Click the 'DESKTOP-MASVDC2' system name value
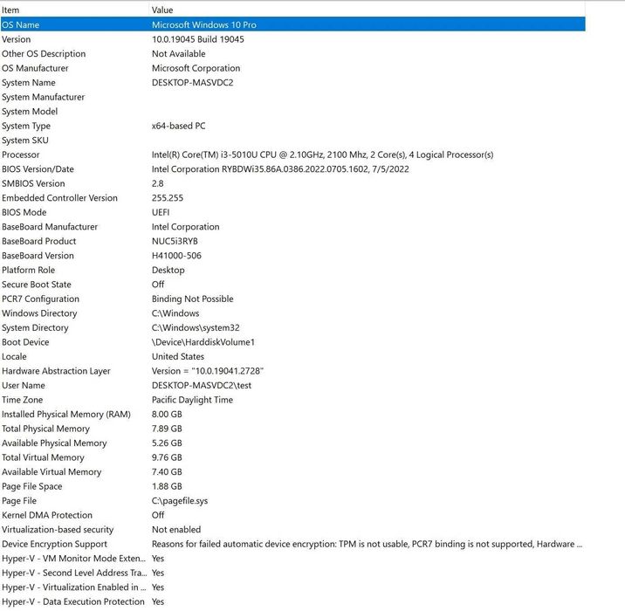Image resolution: width=625 pixels, height=611 pixels. (x=193, y=83)
